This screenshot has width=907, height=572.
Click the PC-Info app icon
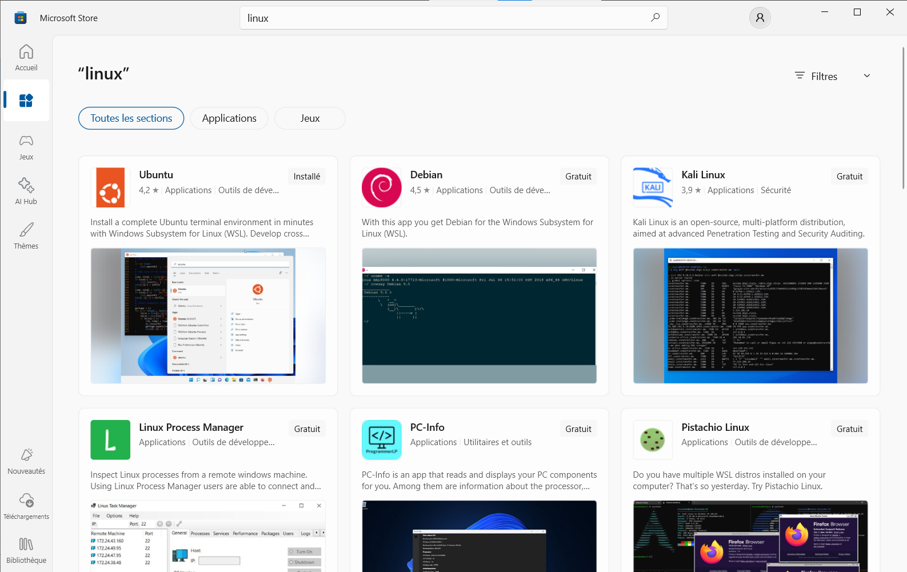[x=382, y=440]
